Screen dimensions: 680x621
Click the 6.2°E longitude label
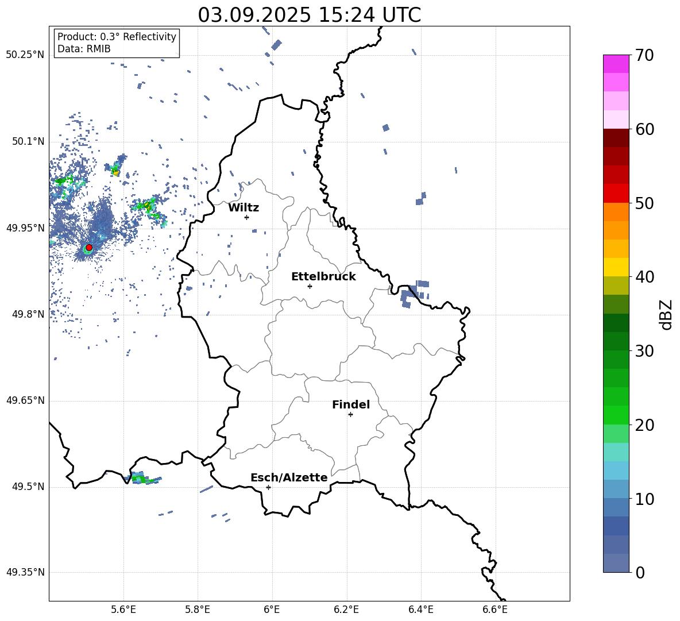click(346, 610)
